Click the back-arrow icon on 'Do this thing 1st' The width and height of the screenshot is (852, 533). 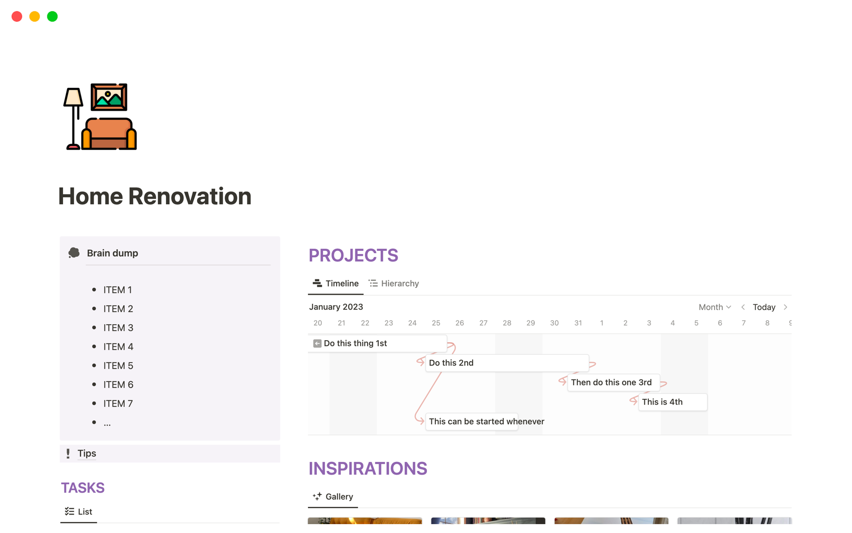click(317, 343)
